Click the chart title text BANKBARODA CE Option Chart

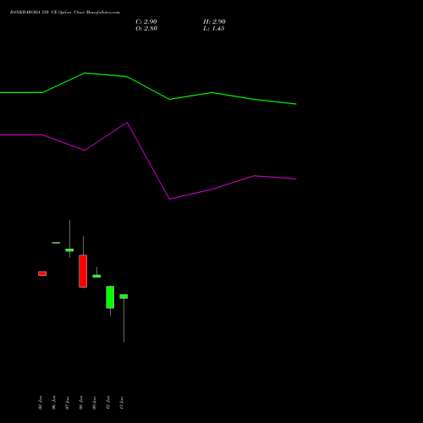click(x=65, y=13)
